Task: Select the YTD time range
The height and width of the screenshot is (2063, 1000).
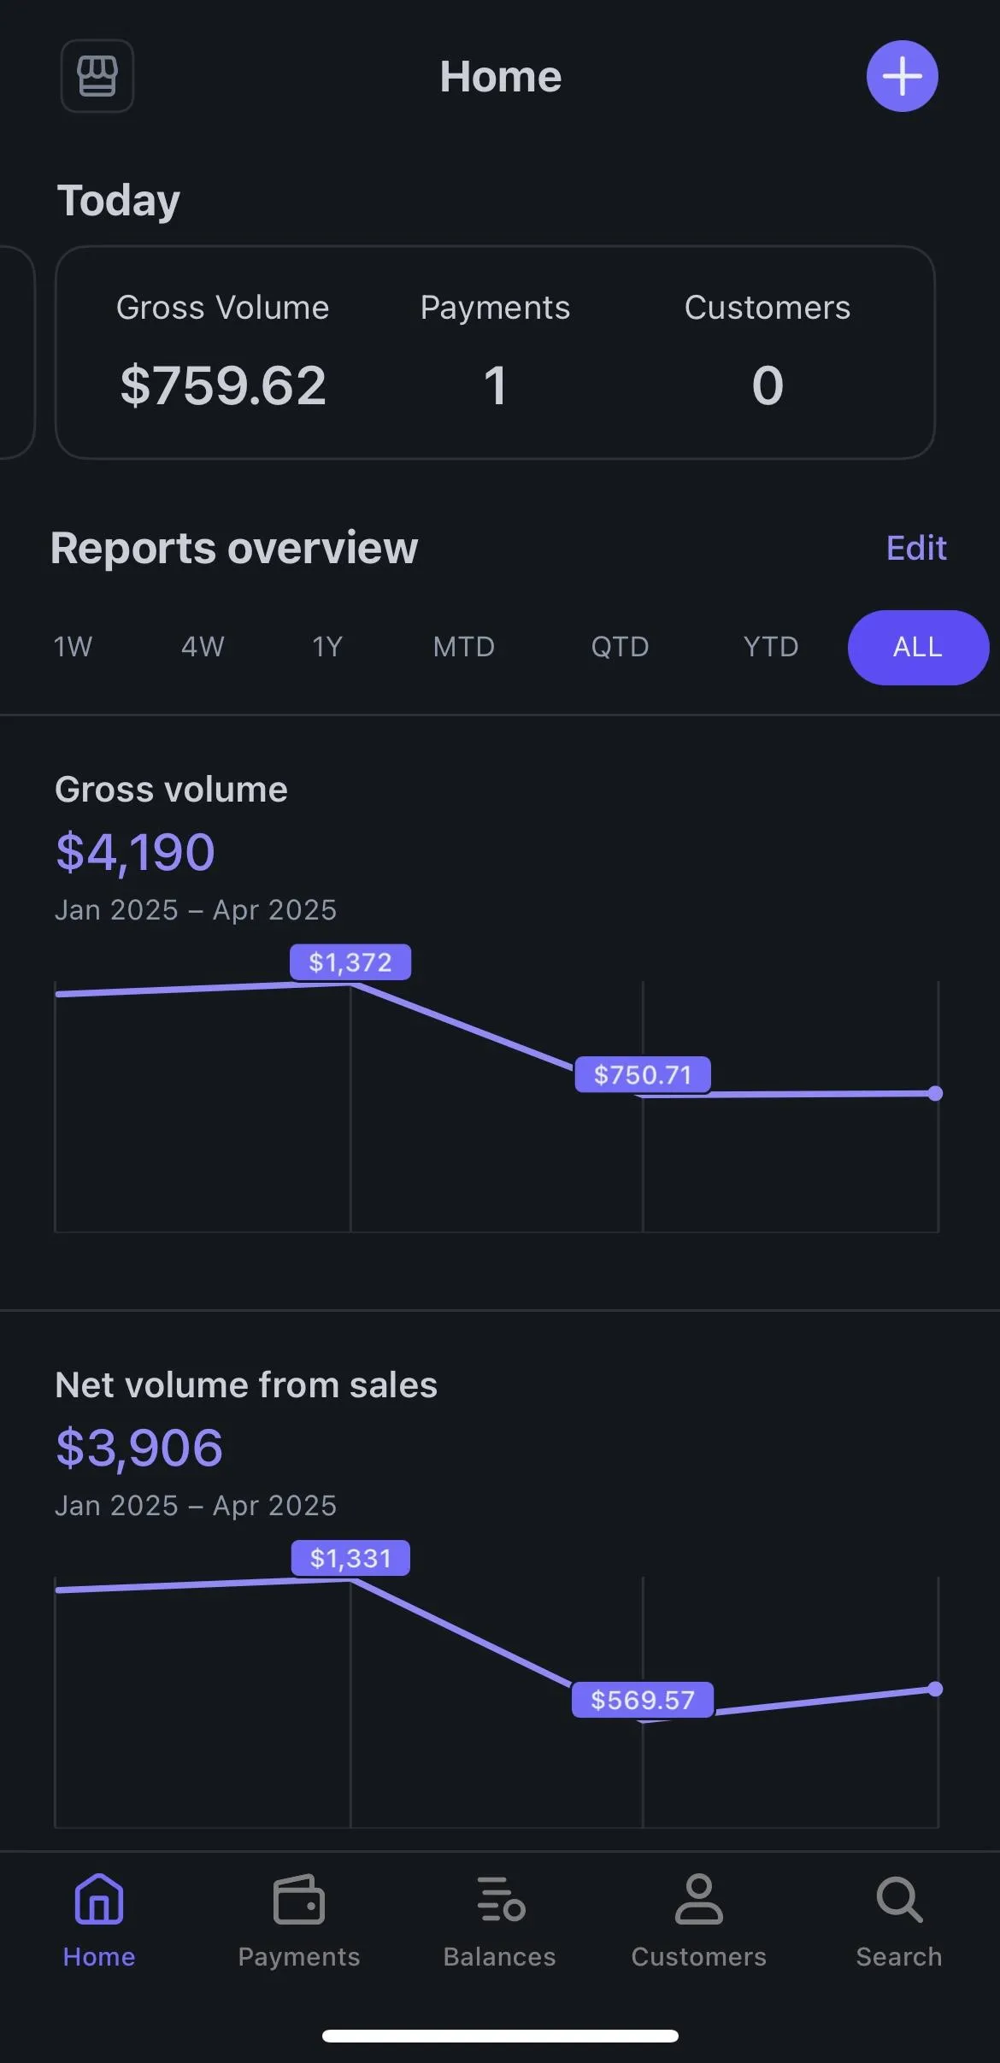Action: tap(771, 647)
